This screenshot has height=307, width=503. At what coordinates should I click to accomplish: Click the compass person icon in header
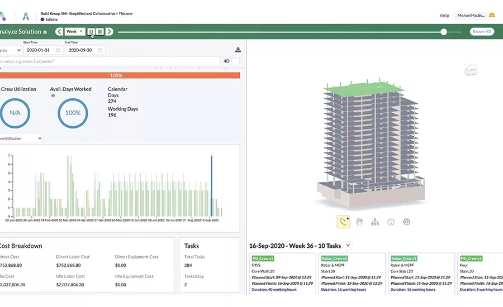click(x=26, y=16)
